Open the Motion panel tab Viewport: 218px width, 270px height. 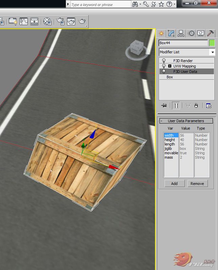[x=191, y=33]
